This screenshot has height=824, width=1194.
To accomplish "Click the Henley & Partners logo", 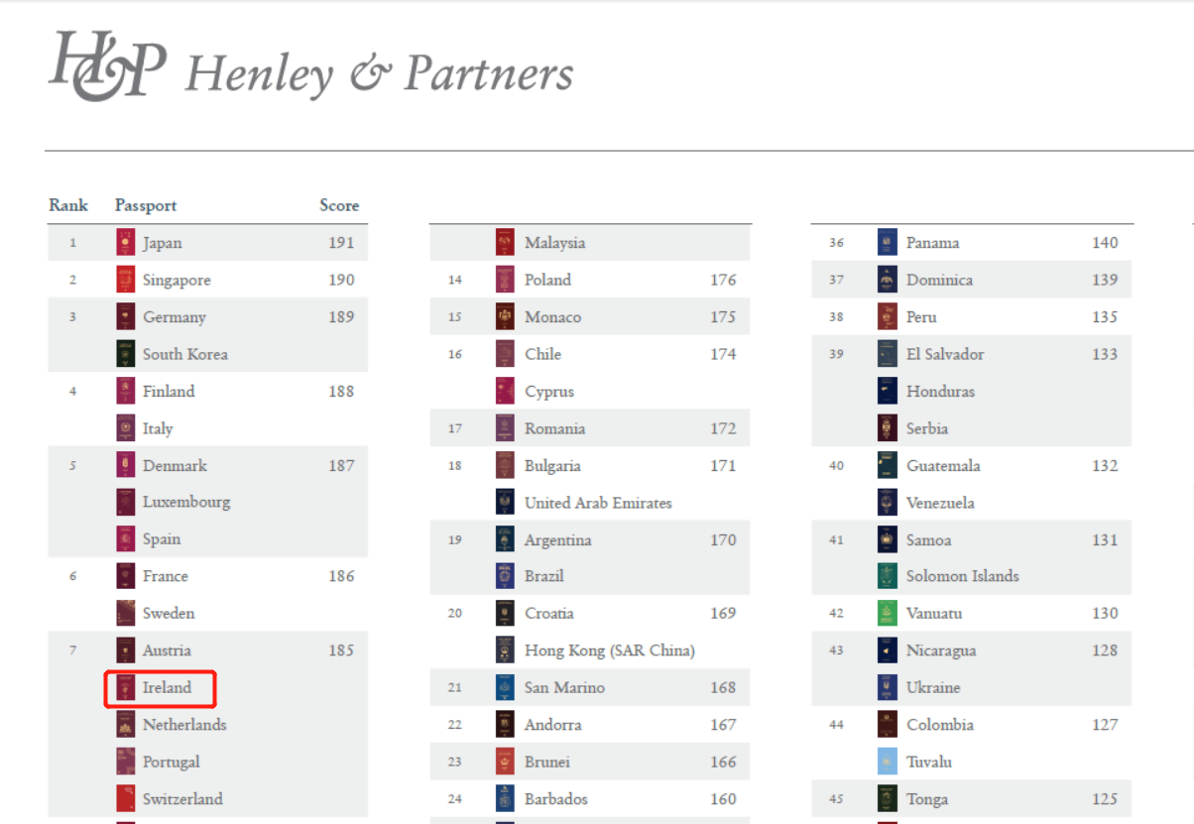I will pyautogui.click(x=311, y=67).
